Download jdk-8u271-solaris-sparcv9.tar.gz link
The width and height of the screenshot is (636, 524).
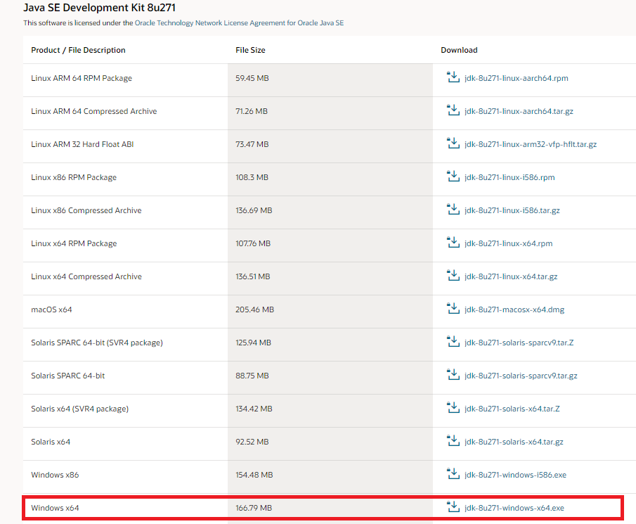(521, 376)
